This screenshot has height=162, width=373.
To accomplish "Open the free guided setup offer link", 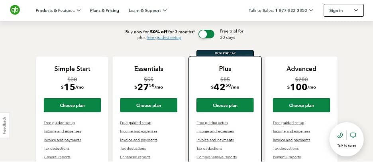I will click(x=164, y=37).
